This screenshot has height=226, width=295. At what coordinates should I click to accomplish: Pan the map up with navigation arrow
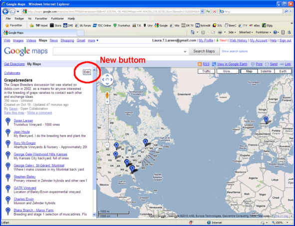[107, 75]
